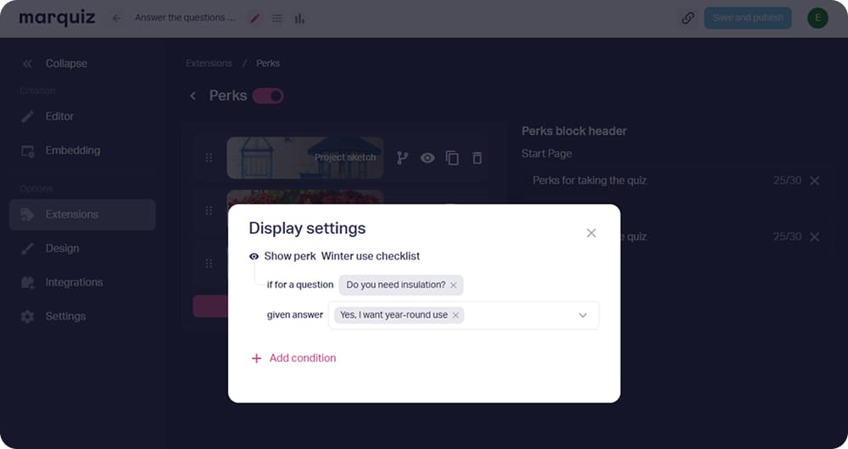Click the Extensions puzzle icon in sidebar
The height and width of the screenshot is (449, 848).
point(28,214)
